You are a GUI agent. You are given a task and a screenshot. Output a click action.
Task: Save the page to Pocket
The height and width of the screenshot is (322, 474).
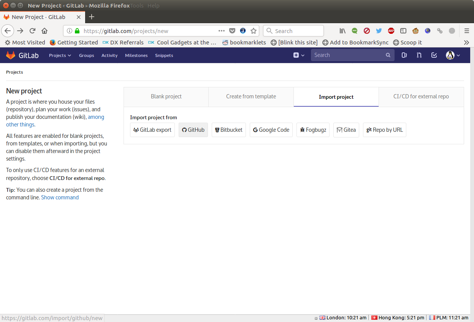click(x=232, y=31)
